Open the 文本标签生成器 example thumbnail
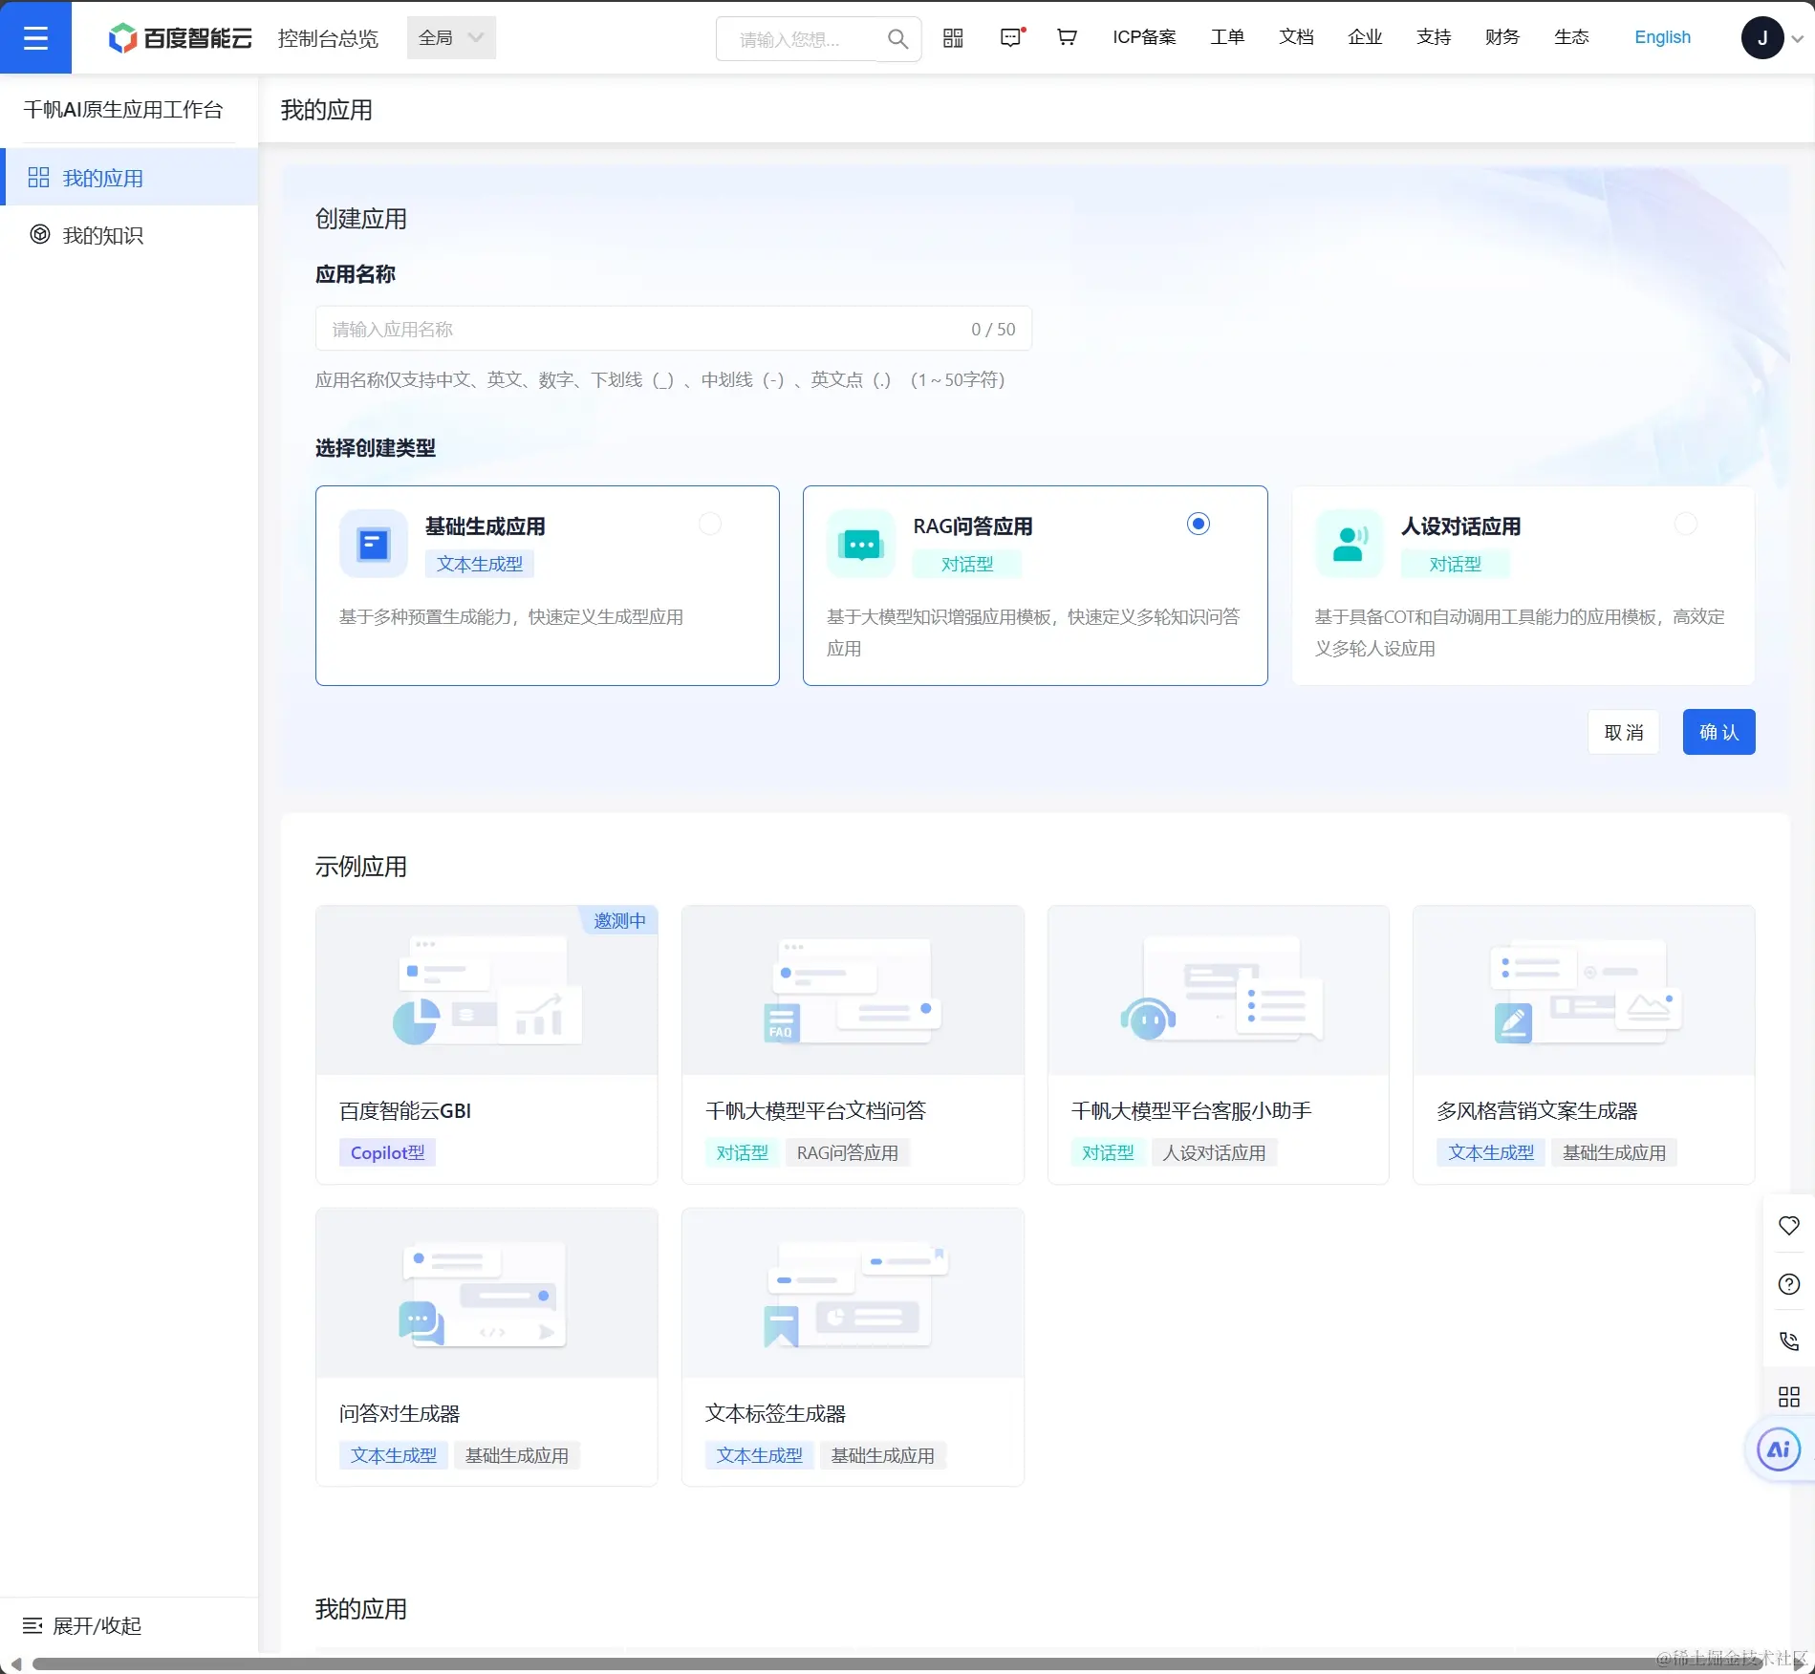Screen dimensions: 1815x1674 [853, 1293]
